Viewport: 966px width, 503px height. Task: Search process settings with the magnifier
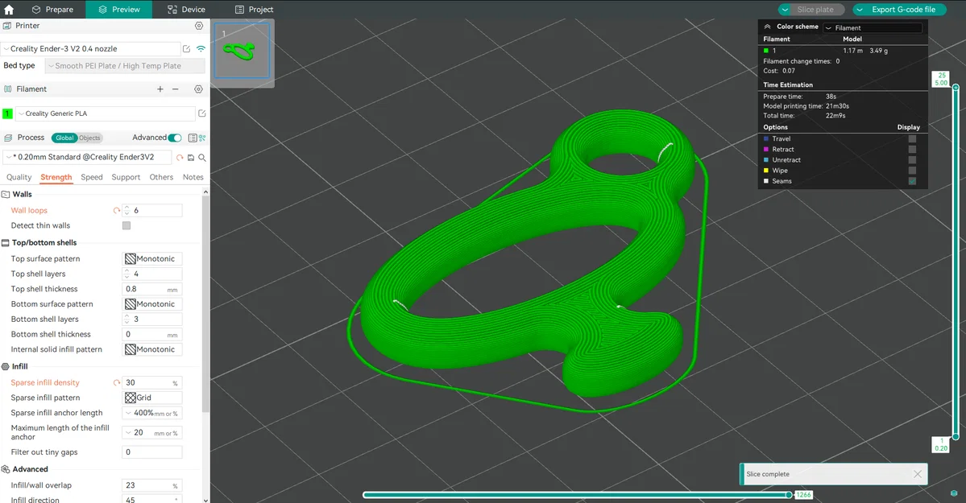(202, 158)
